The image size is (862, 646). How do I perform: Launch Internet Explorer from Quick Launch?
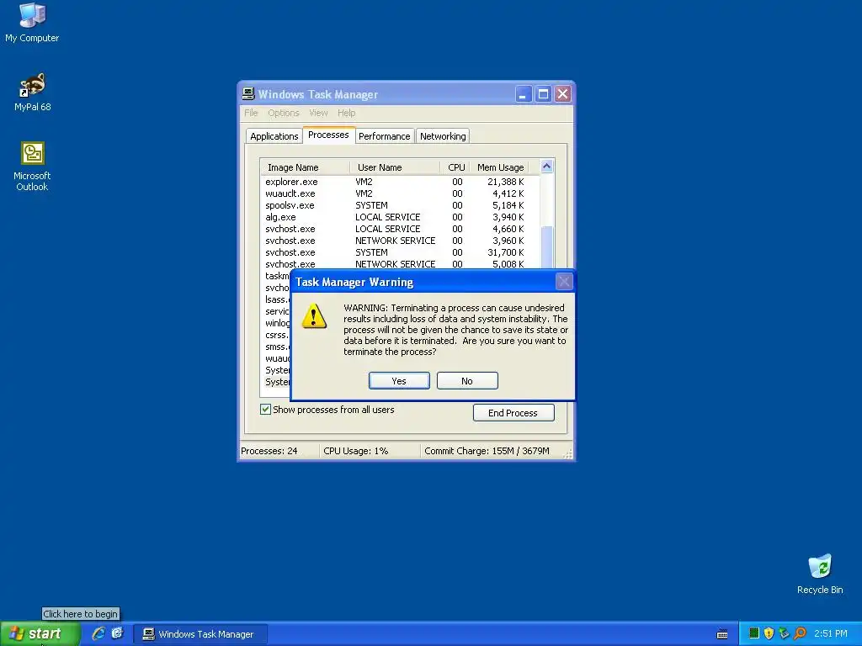(98, 633)
